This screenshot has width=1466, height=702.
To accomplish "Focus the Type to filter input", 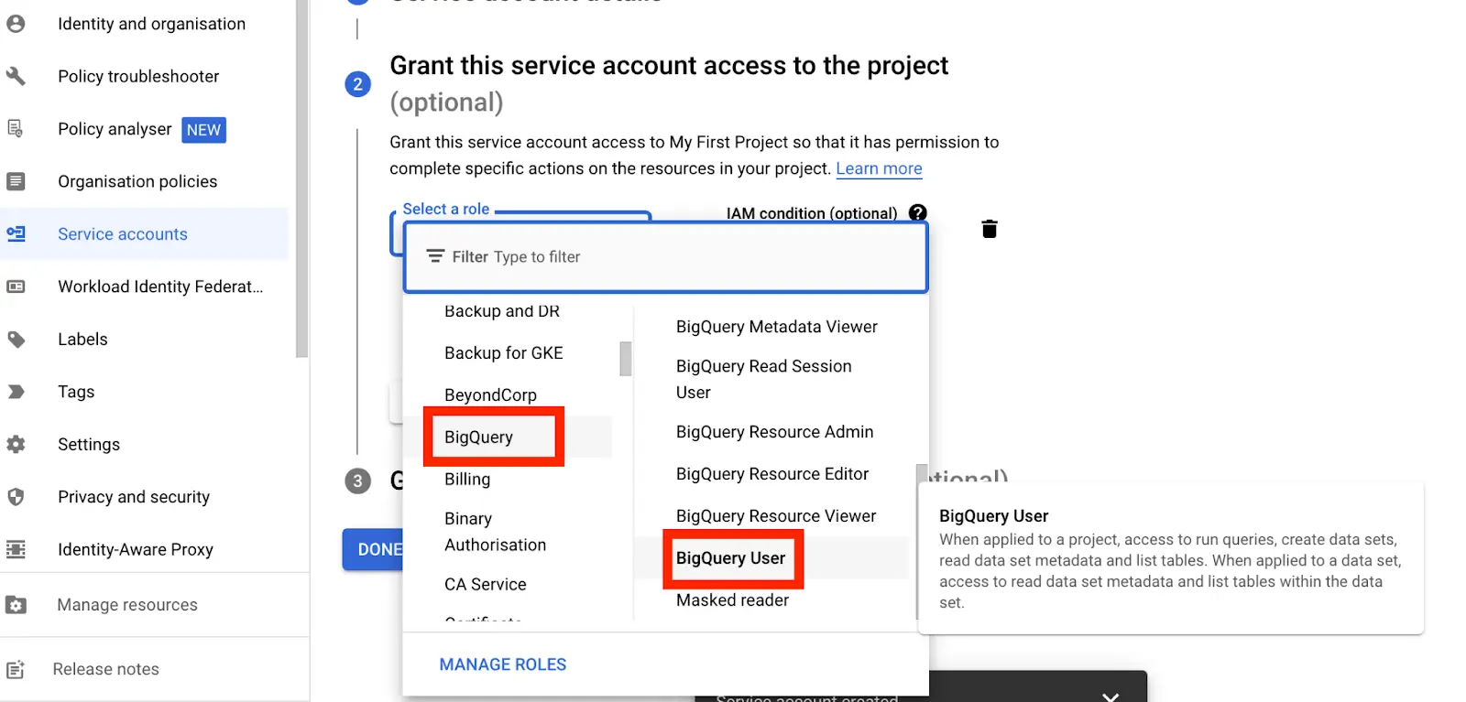I will pos(666,257).
